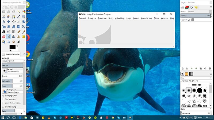This screenshot has width=214, height=120.
Task: Choose the Rectangle select tool
Action: tap(4, 11)
